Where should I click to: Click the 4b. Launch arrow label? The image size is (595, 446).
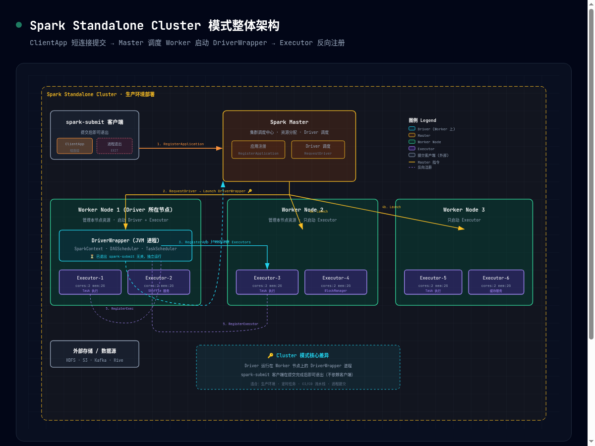point(391,207)
